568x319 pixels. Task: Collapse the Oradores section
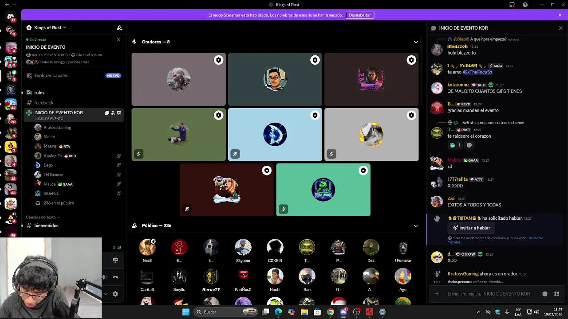point(416,42)
